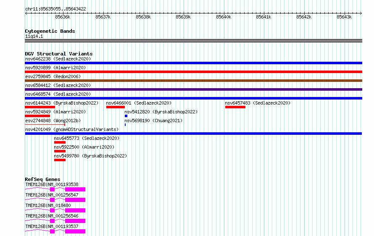Open transcript TMEM126B|NM_001193538 label

pos(52,184)
